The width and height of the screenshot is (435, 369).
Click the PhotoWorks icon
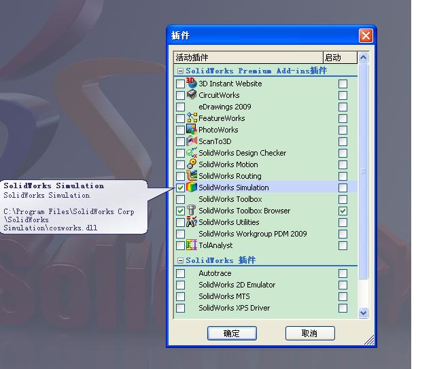coord(192,130)
